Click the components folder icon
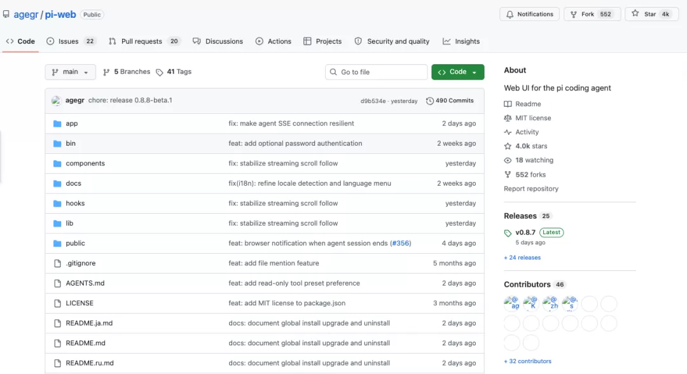687x374 pixels. click(57, 163)
